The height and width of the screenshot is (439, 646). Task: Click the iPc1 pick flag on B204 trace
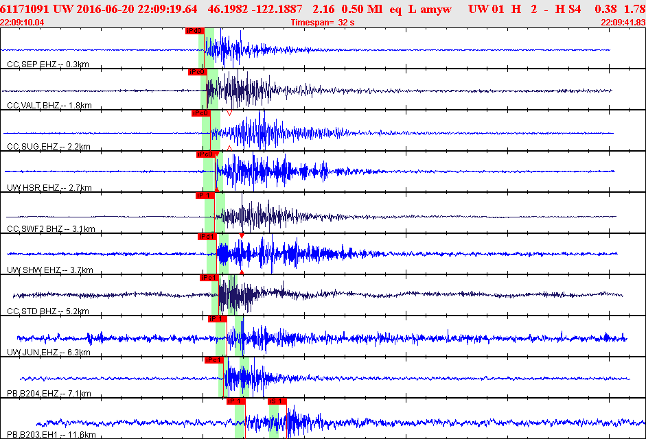214,360
